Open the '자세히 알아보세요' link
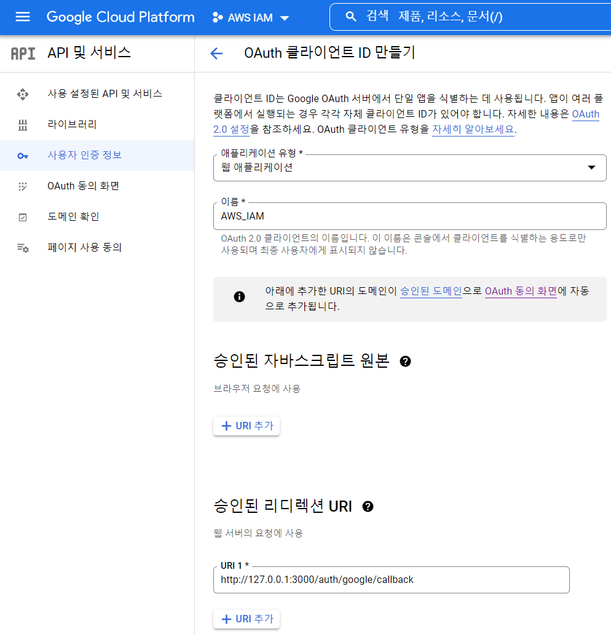611x634 pixels. (x=473, y=129)
